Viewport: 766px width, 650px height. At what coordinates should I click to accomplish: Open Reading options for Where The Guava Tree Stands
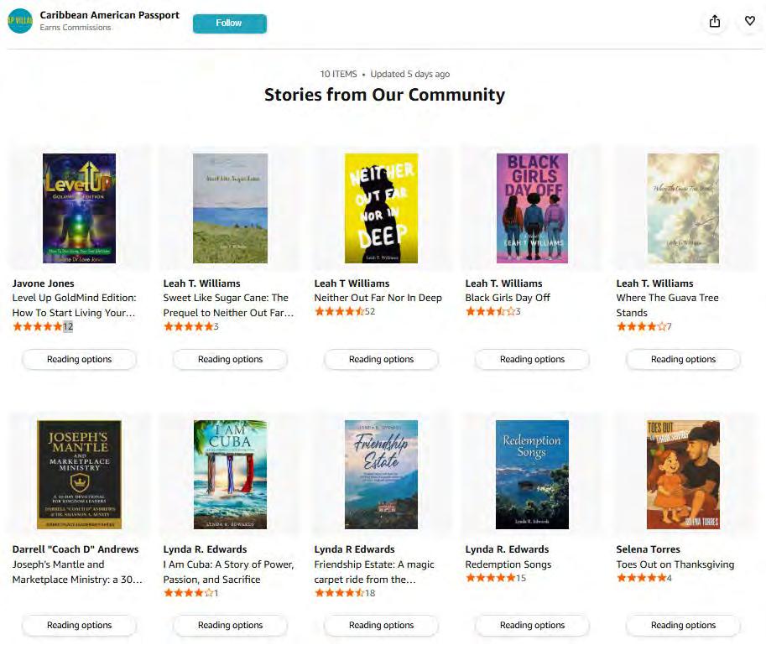683,359
